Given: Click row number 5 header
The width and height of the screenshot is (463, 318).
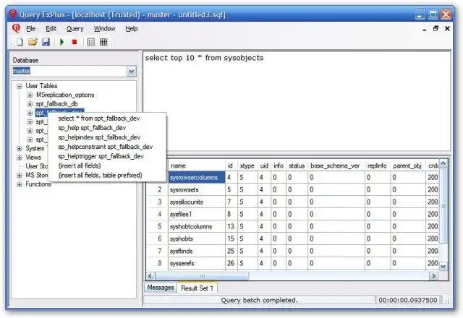Looking at the screenshot, I should point(158,226).
